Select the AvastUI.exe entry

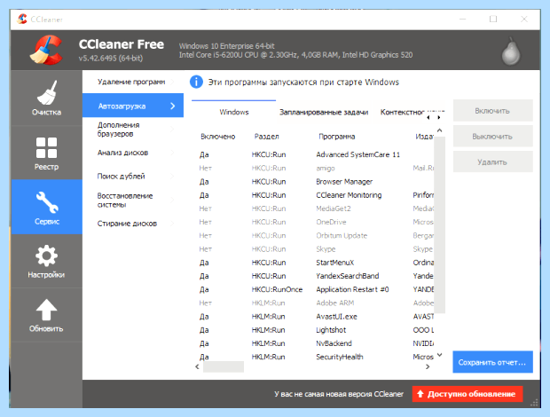coord(316,317)
